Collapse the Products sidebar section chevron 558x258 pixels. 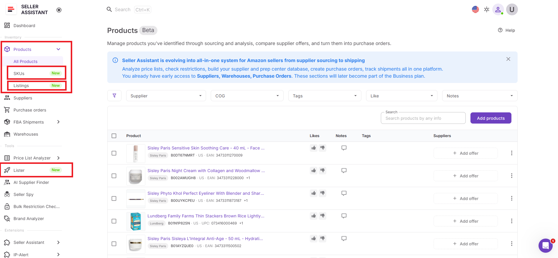coord(58,49)
